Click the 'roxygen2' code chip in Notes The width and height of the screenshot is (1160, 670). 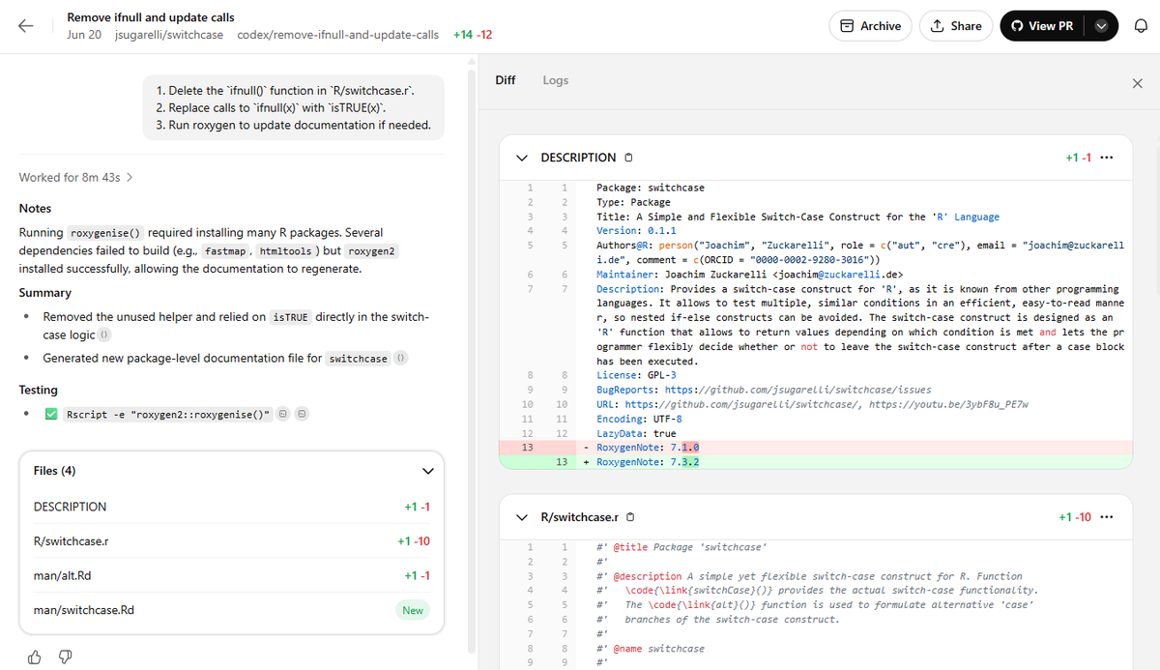[x=371, y=250]
